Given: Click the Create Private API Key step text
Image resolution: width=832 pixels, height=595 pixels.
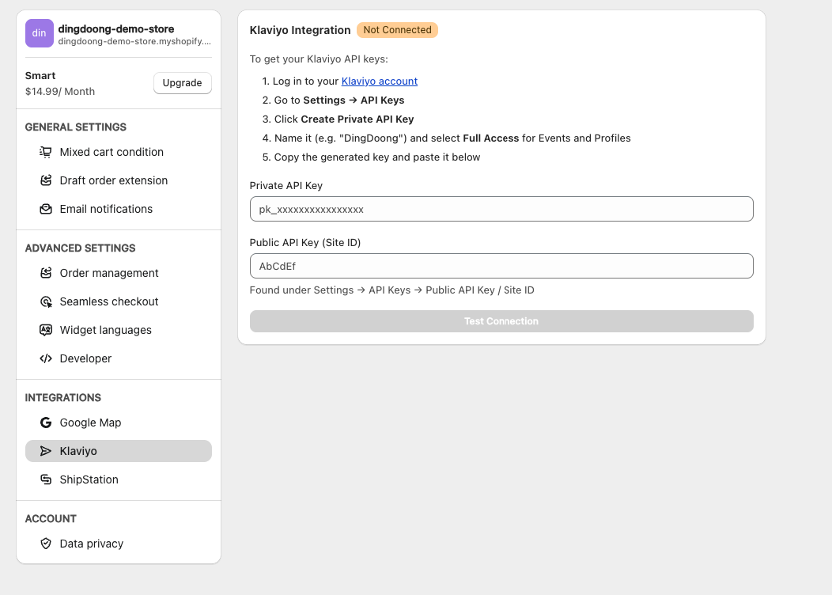Looking at the screenshot, I should click(x=357, y=119).
